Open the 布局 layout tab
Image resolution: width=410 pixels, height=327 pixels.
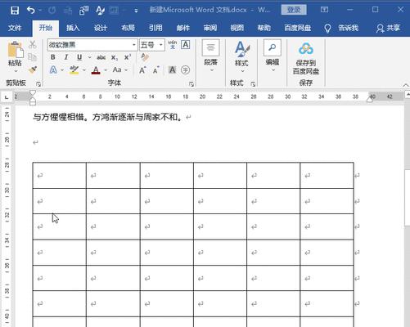[128, 28]
